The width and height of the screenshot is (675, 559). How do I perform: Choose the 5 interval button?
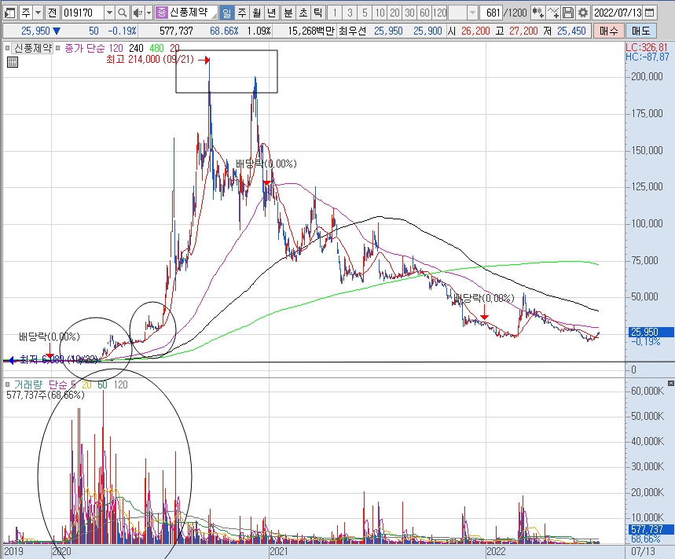365,13
